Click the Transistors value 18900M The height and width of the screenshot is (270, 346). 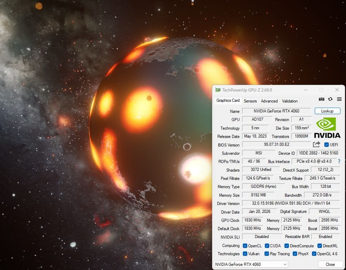pyautogui.click(x=301, y=136)
